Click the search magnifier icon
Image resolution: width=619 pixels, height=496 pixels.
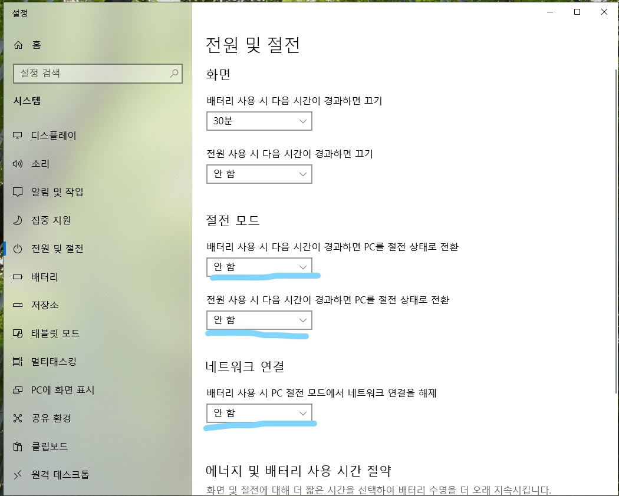(x=174, y=74)
